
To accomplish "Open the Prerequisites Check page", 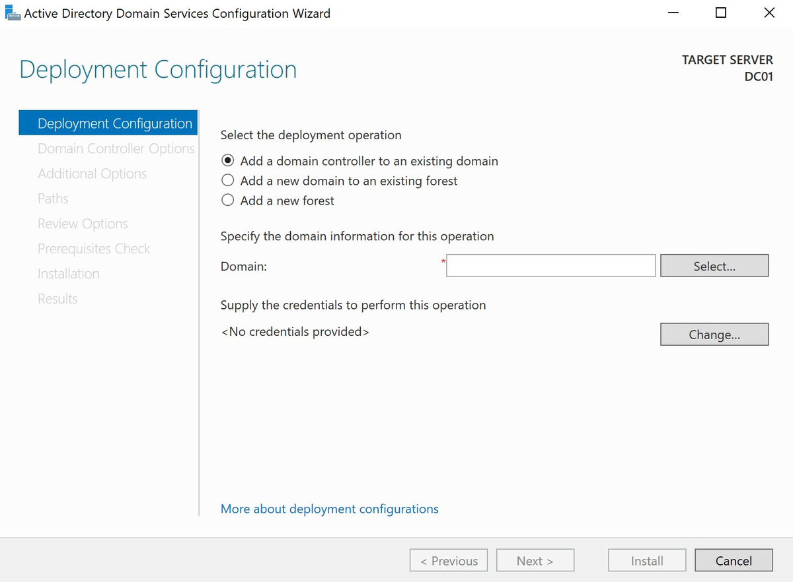I will pyautogui.click(x=94, y=248).
